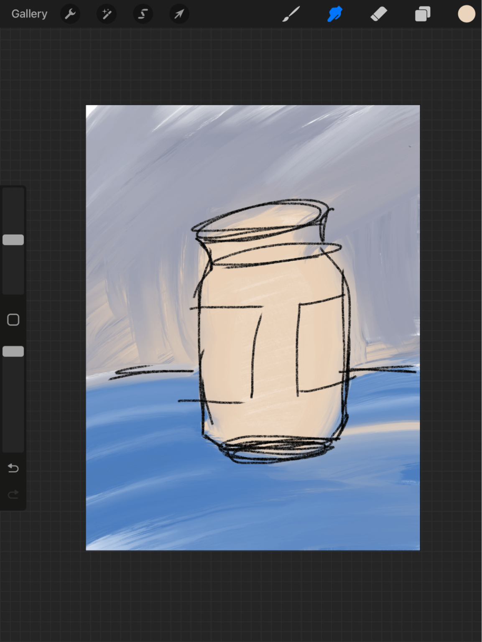The width and height of the screenshot is (482, 642).
Task: Open the eraser brush library
Action: pyautogui.click(x=378, y=14)
